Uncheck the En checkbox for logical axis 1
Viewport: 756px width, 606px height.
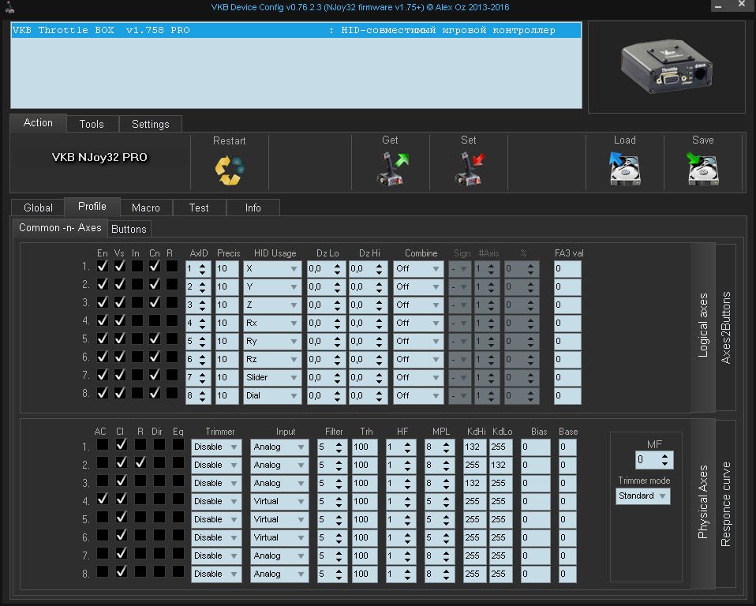tap(103, 267)
